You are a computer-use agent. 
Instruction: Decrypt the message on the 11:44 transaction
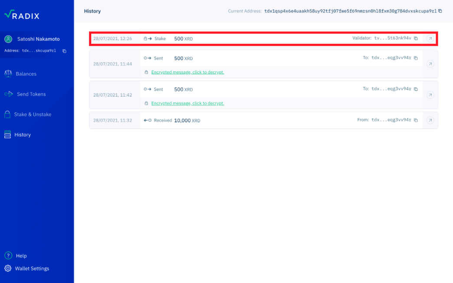coord(188,72)
